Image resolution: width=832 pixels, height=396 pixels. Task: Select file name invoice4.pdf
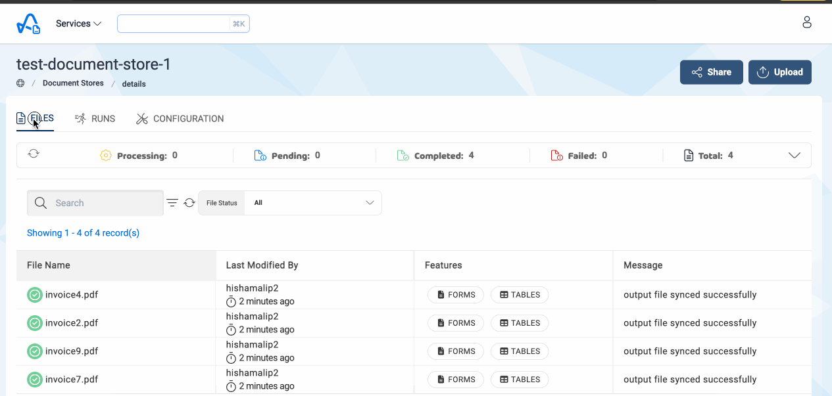(72, 295)
